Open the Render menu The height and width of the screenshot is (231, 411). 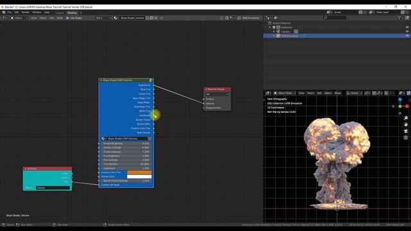point(26,12)
